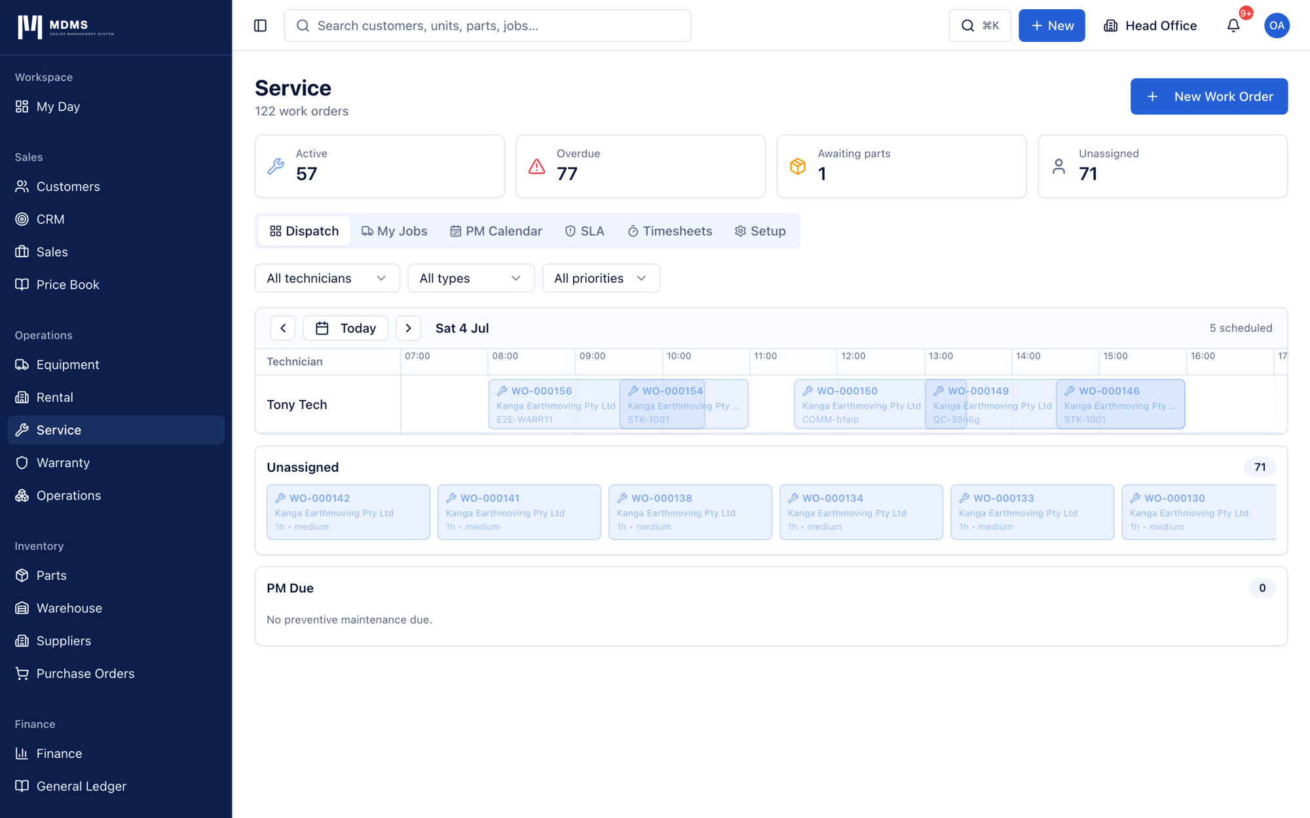Click the MDMS logo

coord(65,27)
